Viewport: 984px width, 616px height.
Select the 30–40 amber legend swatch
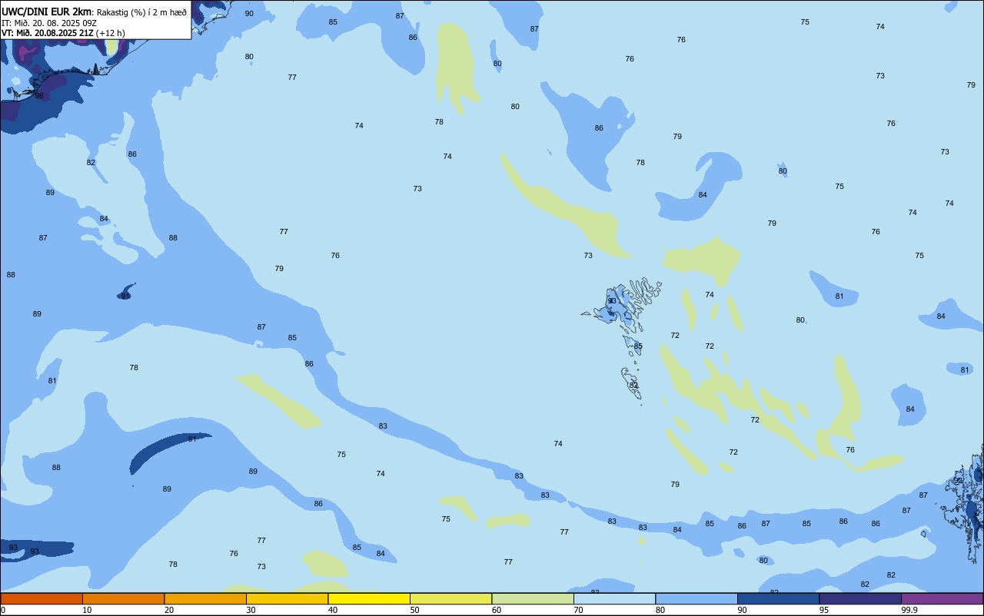(287, 598)
